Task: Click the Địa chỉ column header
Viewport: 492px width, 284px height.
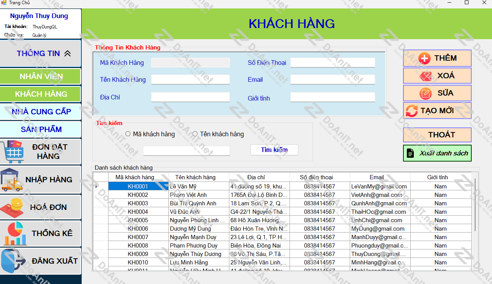Action: tap(260, 177)
